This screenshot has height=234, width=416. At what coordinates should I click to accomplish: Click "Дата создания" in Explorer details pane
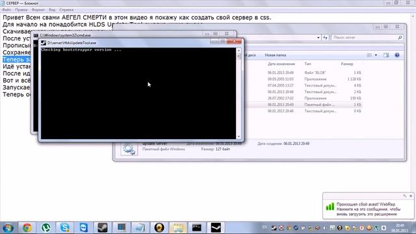pos(283,144)
